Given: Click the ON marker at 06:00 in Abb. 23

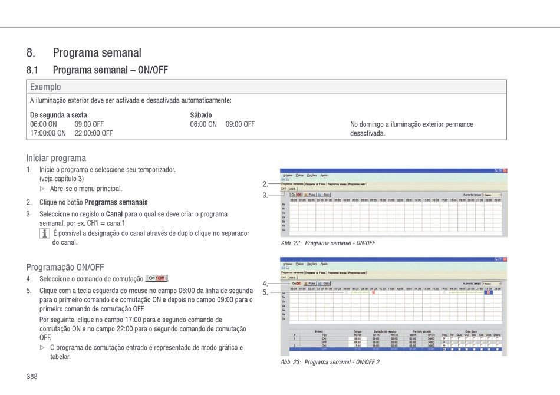Looking at the screenshot, I should (x=347, y=292).
